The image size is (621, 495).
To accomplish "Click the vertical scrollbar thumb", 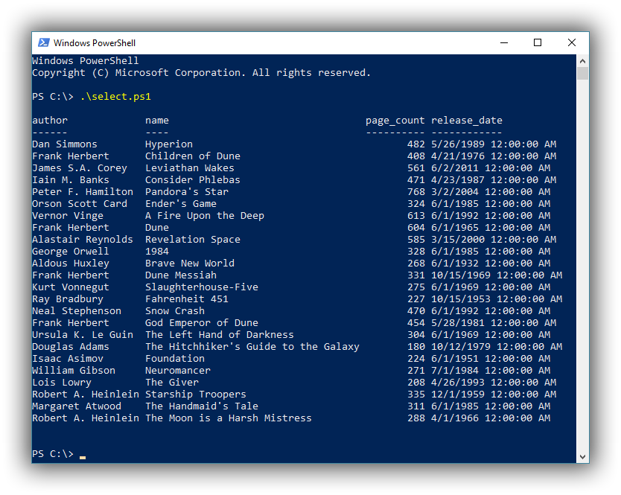I will (582, 73).
